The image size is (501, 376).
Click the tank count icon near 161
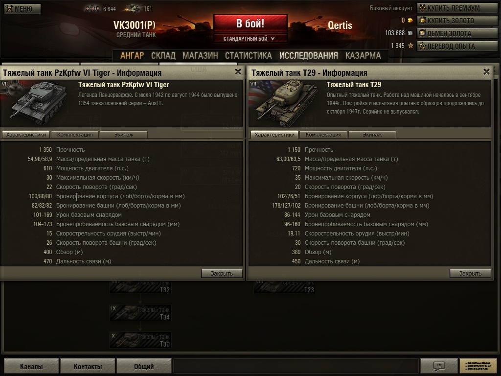tap(133, 8)
